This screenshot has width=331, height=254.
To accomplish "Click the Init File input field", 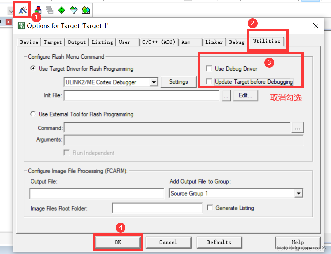I will (142, 95).
